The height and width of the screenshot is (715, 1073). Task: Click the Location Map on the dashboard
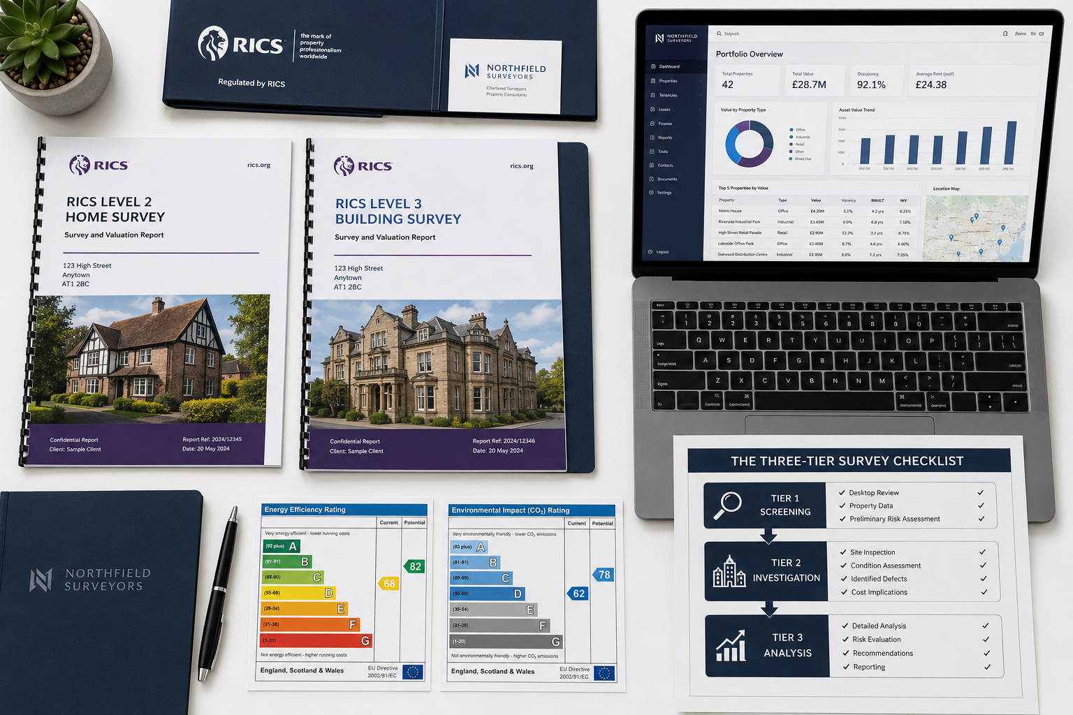976,228
